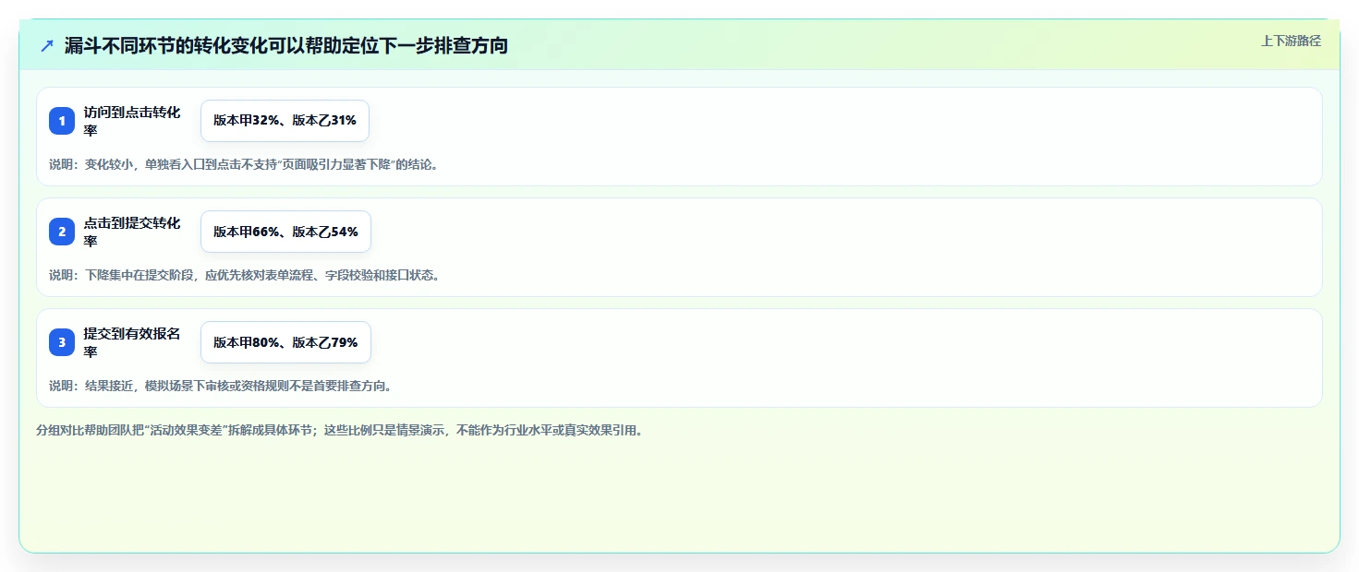Click the note starting 说明：下降集中在提交阶段

point(245,275)
